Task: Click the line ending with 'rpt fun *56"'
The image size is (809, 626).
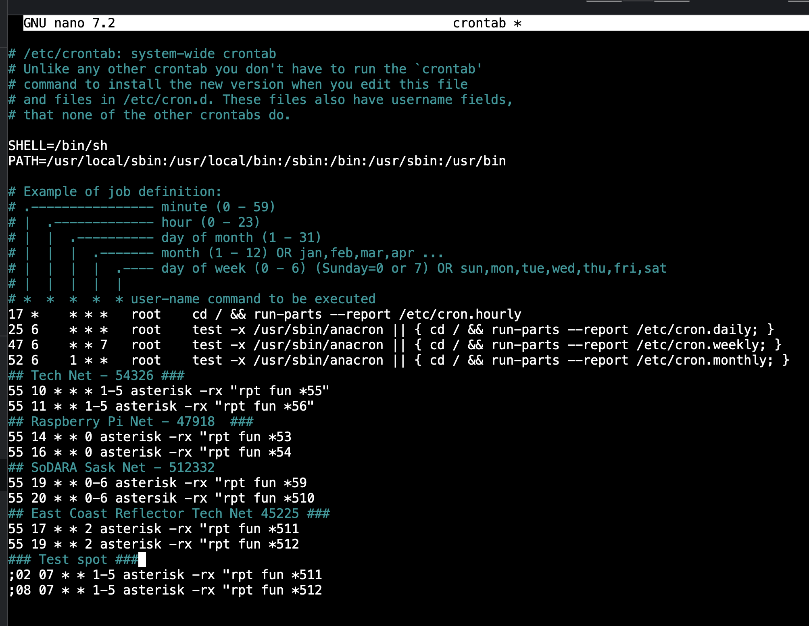Action: 161,406
